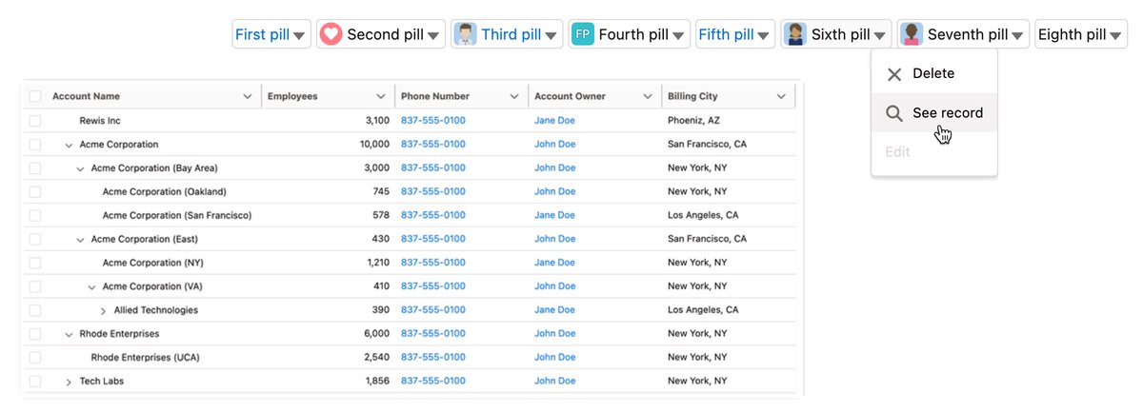Click the Rhode Enterprises (UCA) account name
This screenshot has height=413, width=1143.
[x=145, y=358]
